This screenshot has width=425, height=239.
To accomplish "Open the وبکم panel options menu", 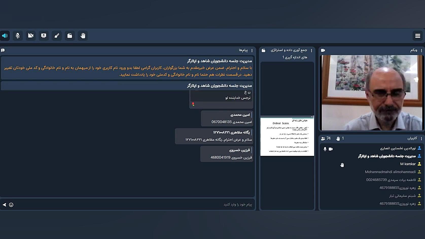I will [x=421, y=50].
